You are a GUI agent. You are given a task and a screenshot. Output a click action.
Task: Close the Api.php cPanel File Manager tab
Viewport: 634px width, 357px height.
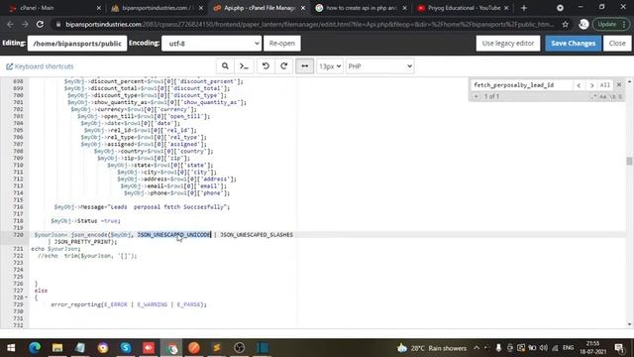pyautogui.click(x=303, y=8)
